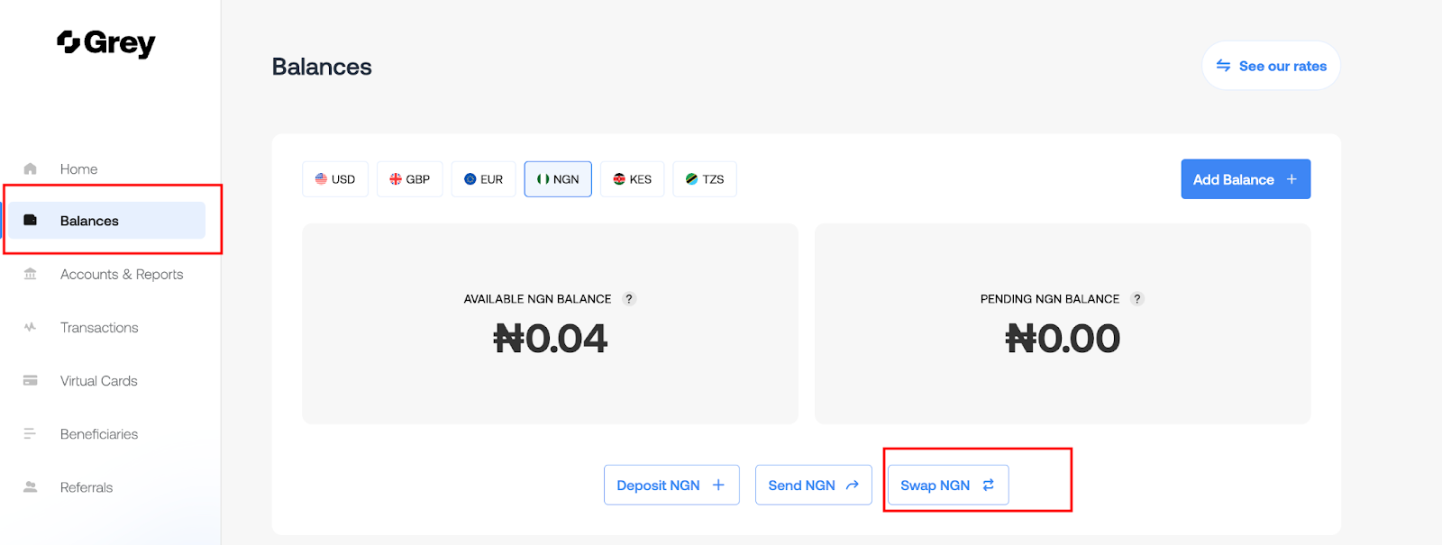Click the Virtual Cards card icon
This screenshot has height=545, width=1442.
click(31, 381)
